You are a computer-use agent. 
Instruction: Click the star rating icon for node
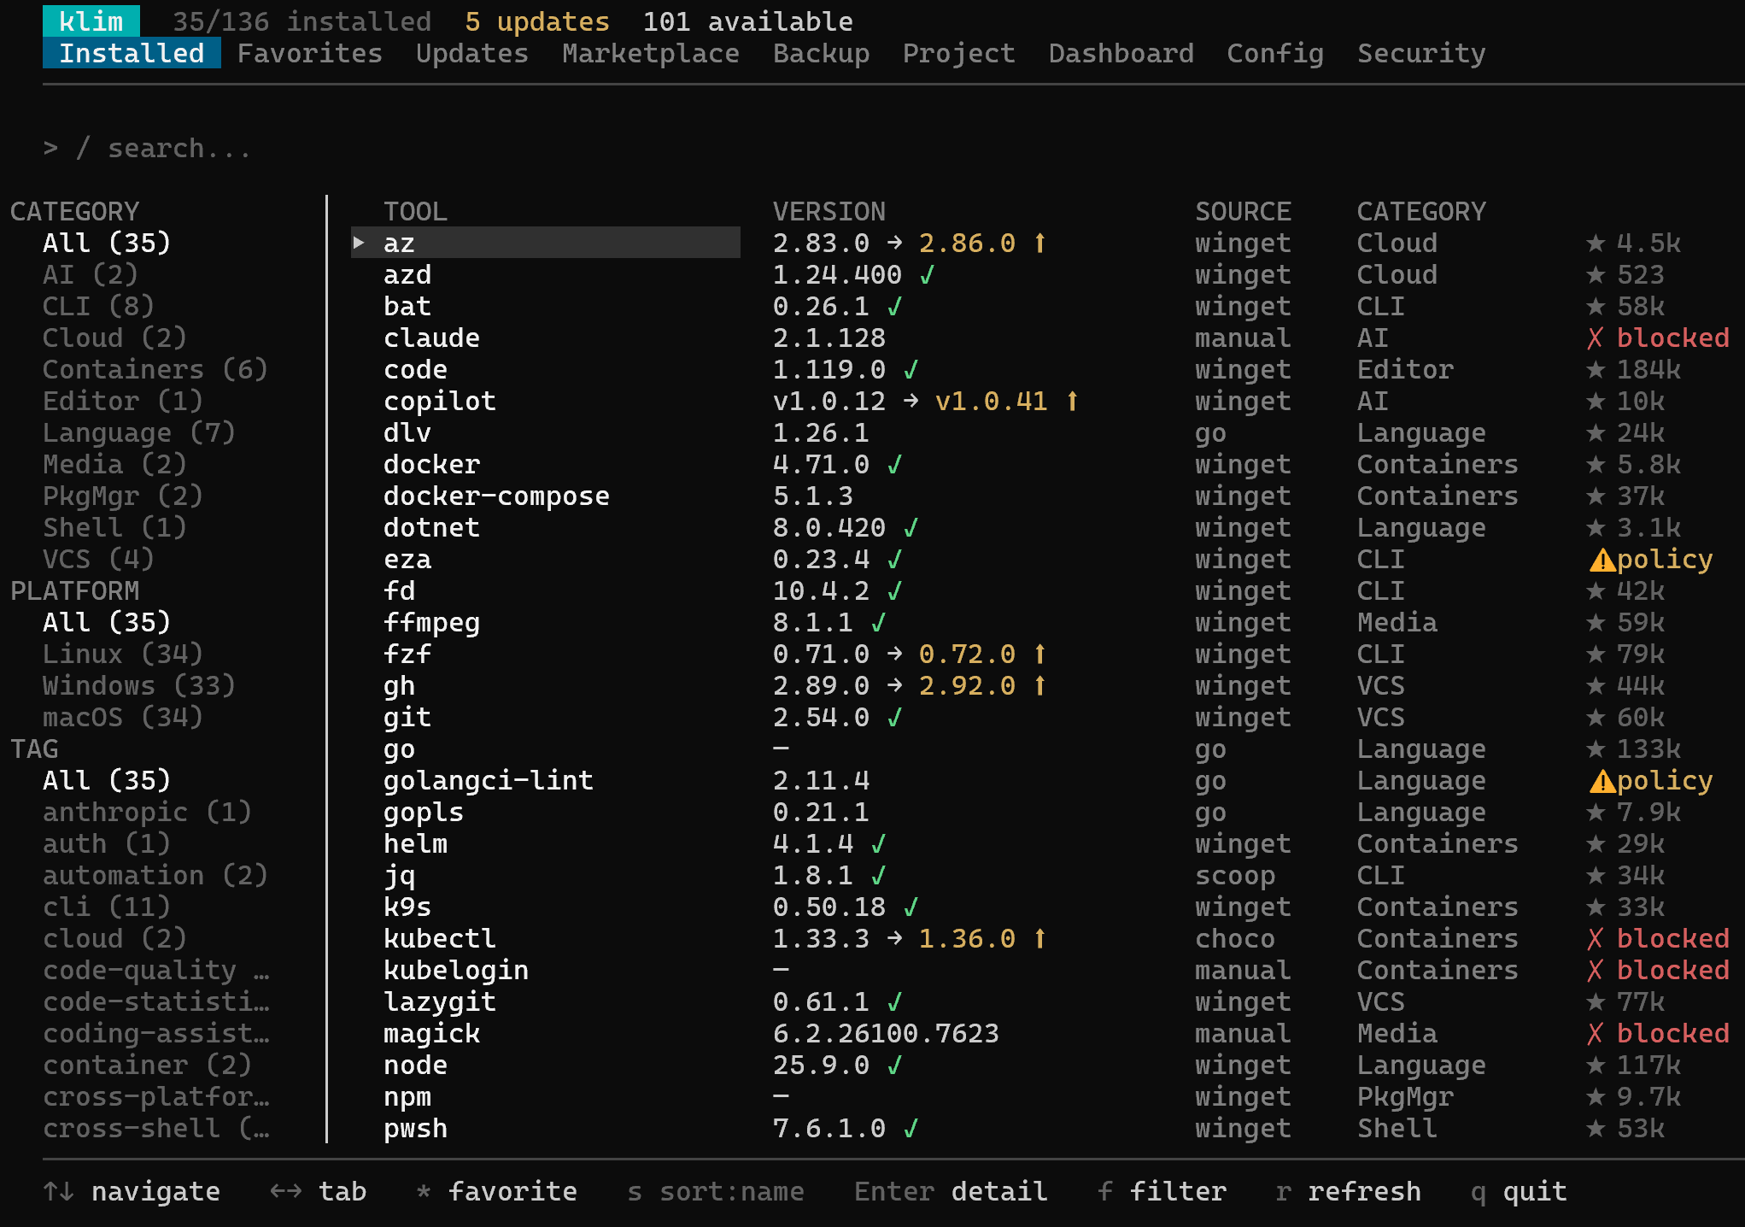(x=1596, y=1066)
